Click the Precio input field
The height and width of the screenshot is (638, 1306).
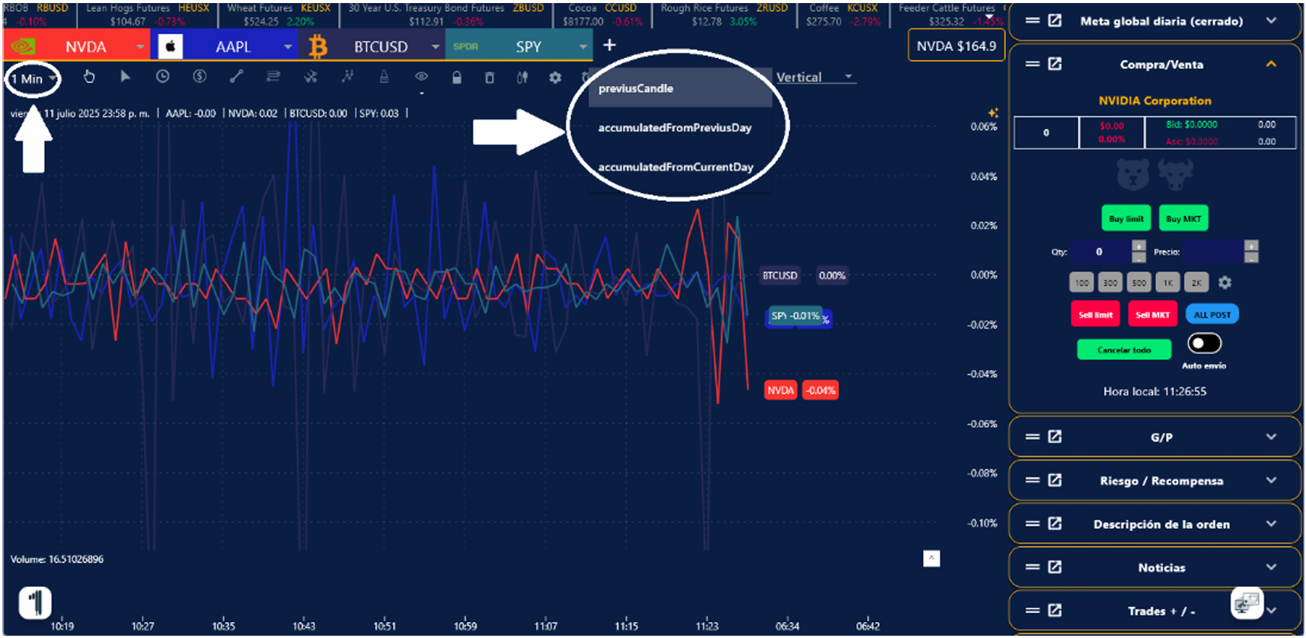pyautogui.click(x=1212, y=252)
